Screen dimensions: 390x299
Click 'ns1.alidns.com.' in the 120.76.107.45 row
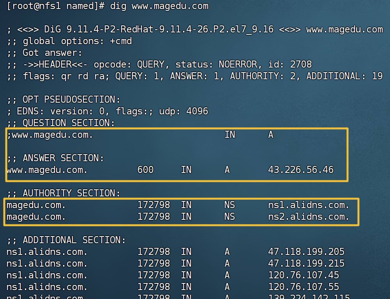[x=47, y=275]
